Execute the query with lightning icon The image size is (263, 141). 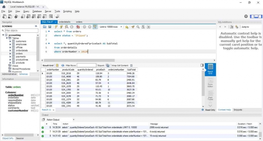point(56,27)
